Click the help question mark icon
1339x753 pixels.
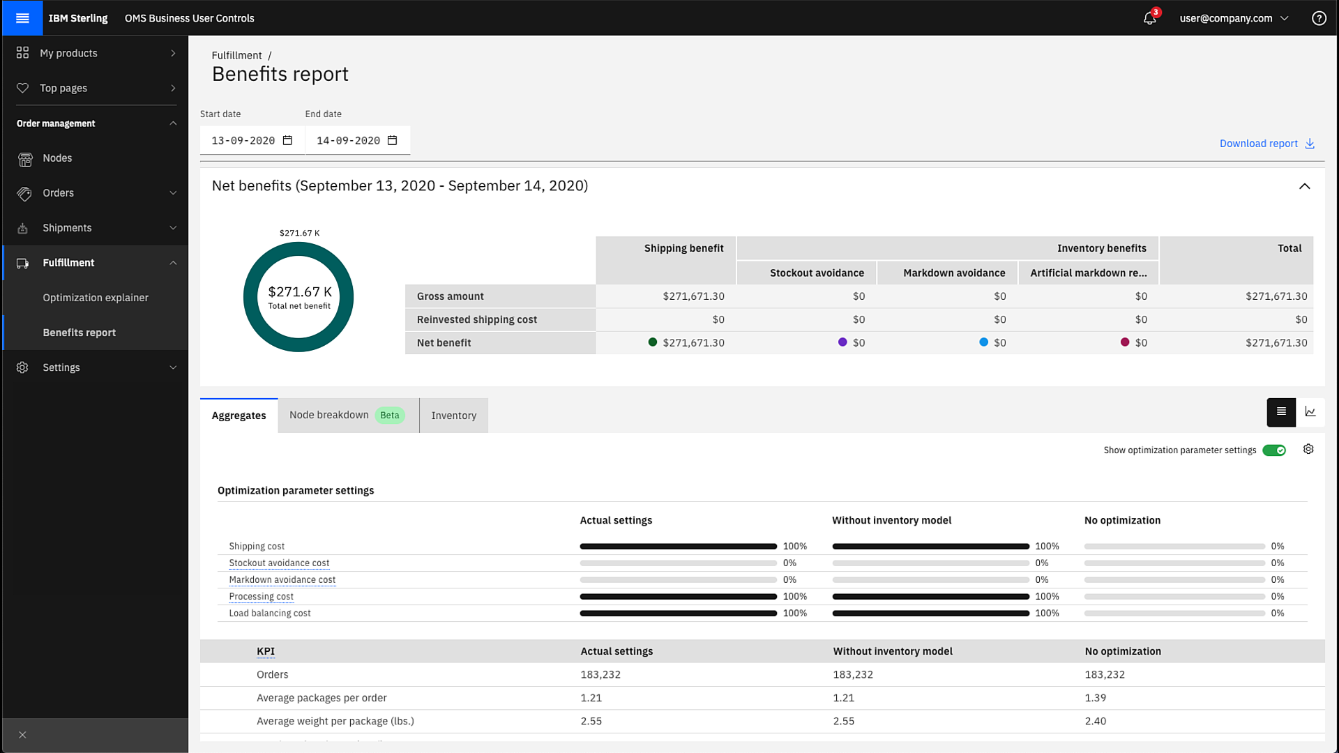point(1318,19)
